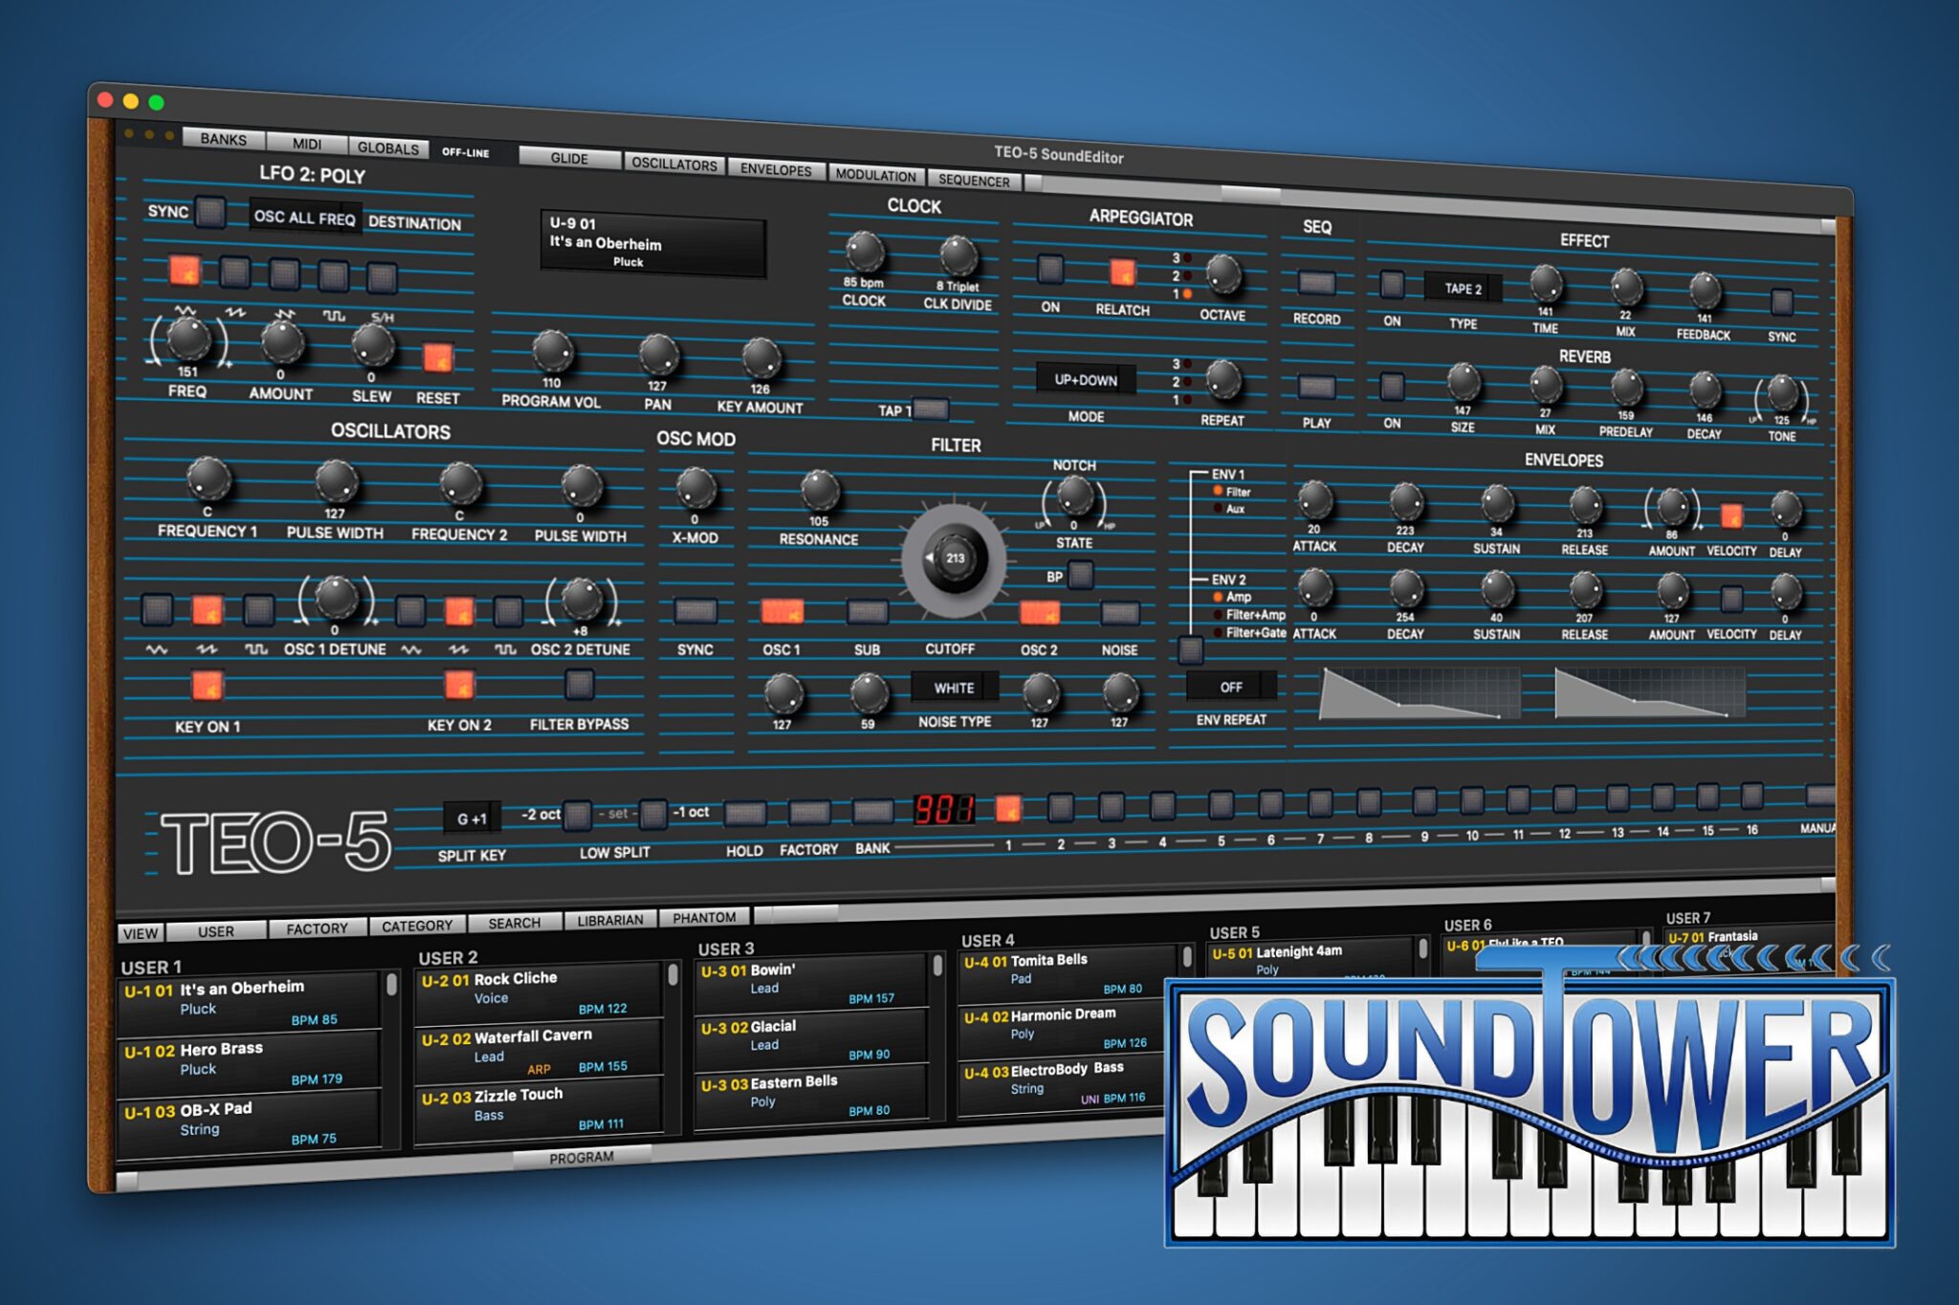Select OSC 2 pulse waveform button

point(507,611)
